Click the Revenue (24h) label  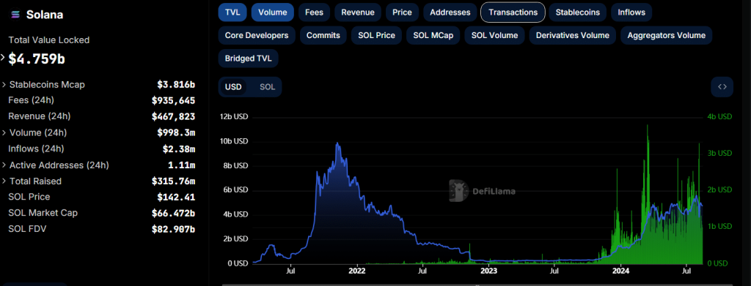click(x=40, y=116)
